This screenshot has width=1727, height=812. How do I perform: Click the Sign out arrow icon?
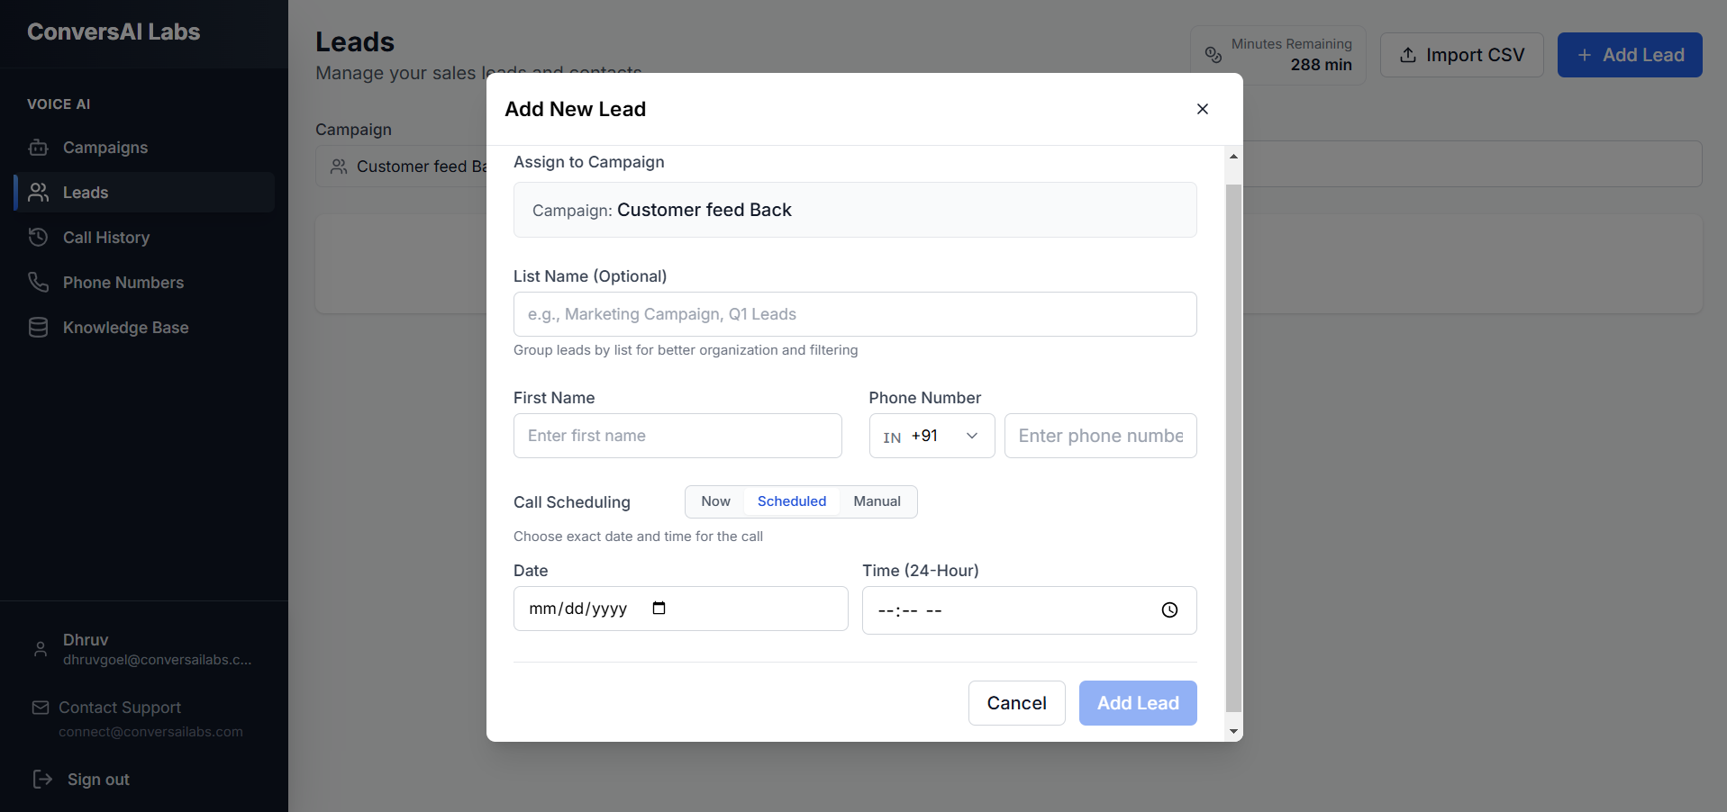[42, 779]
